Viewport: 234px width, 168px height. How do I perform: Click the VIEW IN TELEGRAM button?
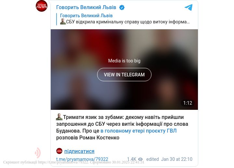click(124, 75)
